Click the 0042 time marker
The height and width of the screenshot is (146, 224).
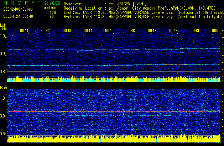[x=46, y=31]
